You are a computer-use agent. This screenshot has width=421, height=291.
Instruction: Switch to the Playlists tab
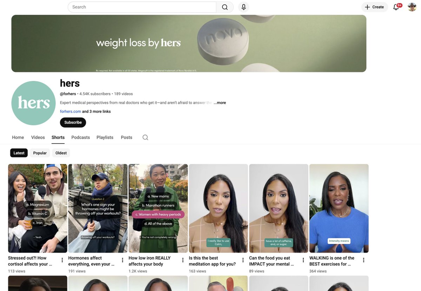(105, 138)
